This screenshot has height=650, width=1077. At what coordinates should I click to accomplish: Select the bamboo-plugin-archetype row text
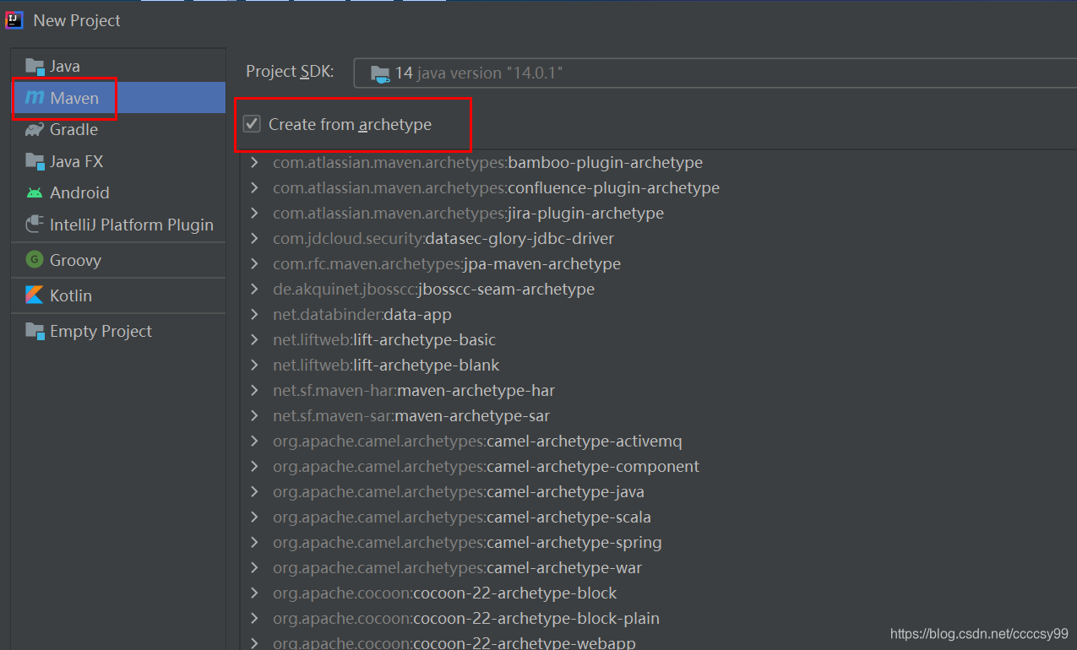(487, 163)
